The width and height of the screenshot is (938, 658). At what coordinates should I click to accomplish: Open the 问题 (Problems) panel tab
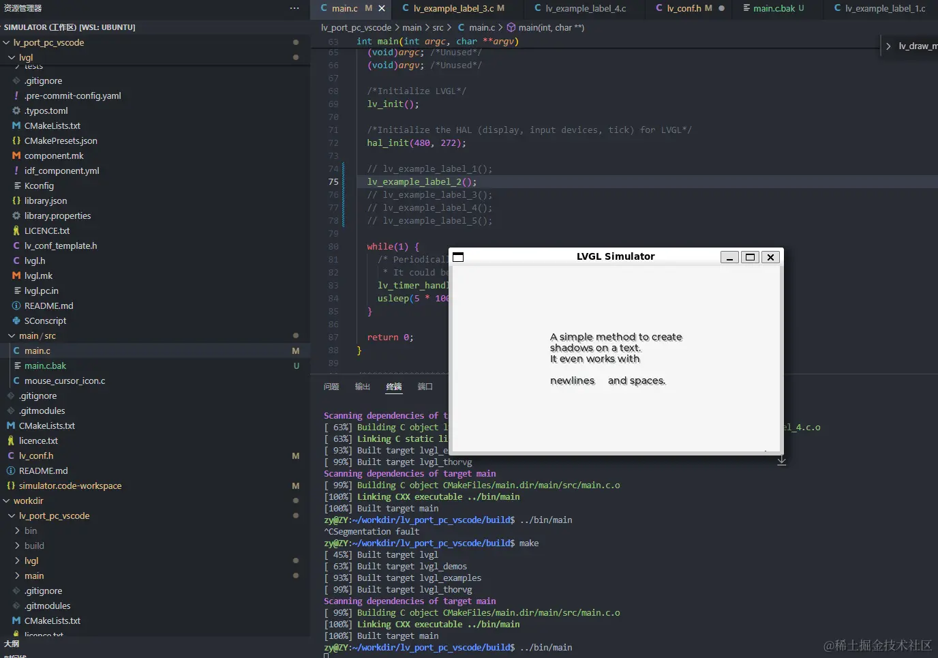(x=331, y=387)
